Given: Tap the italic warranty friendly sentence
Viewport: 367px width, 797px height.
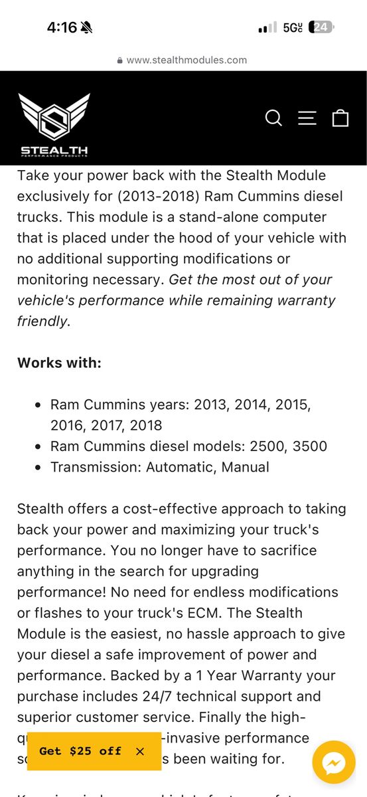Looking at the screenshot, I should pos(177,300).
